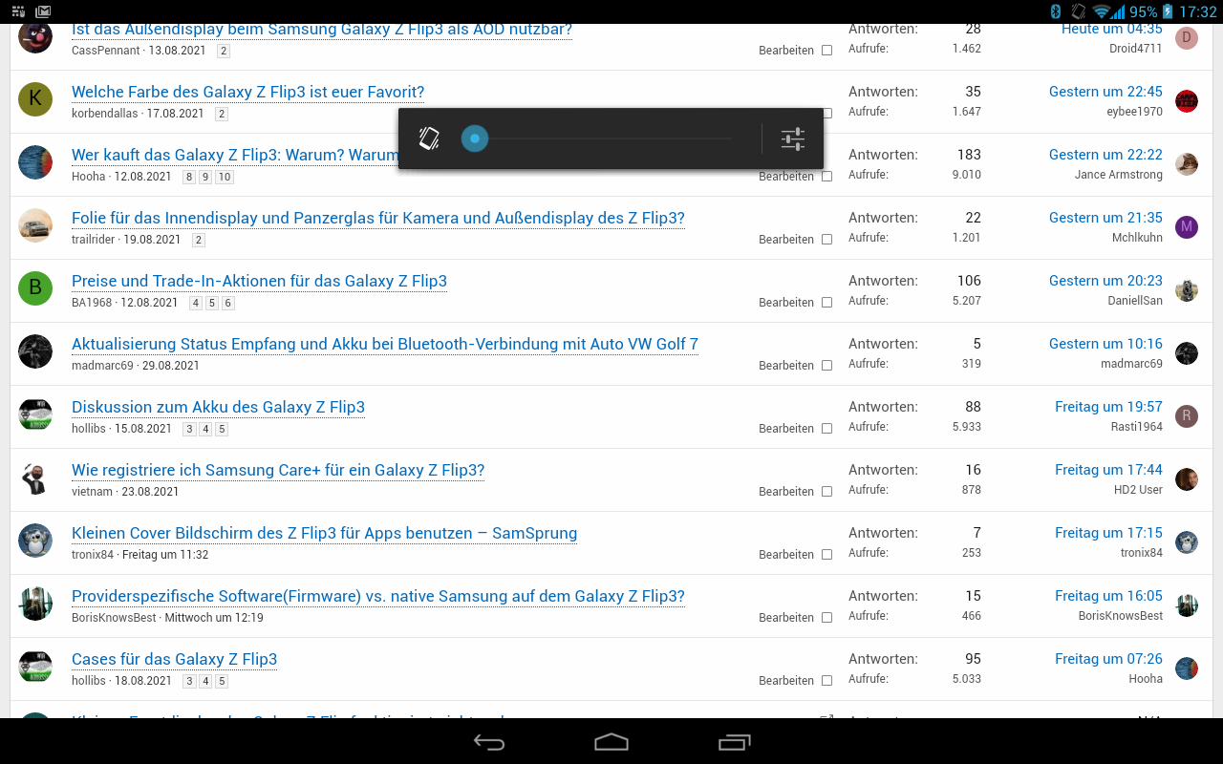The height and width of the screenshot is (764, 1223).
Task: Open DaniellSan last-poster avatar
Action: 1187,290
